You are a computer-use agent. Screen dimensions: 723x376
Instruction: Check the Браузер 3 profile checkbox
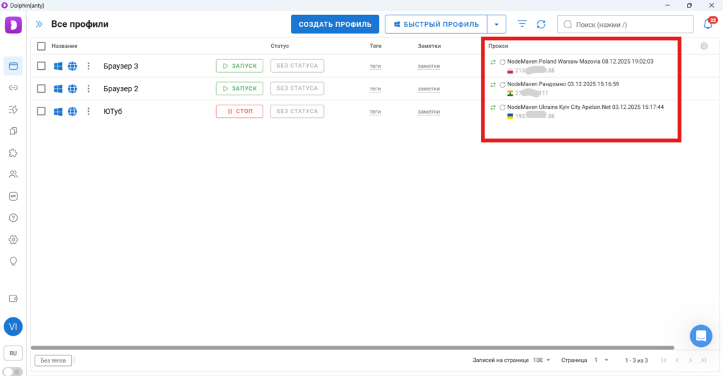tap(41, 66)
